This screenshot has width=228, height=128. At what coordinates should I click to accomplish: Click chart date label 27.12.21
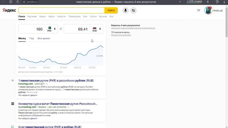tap(63, 68)
